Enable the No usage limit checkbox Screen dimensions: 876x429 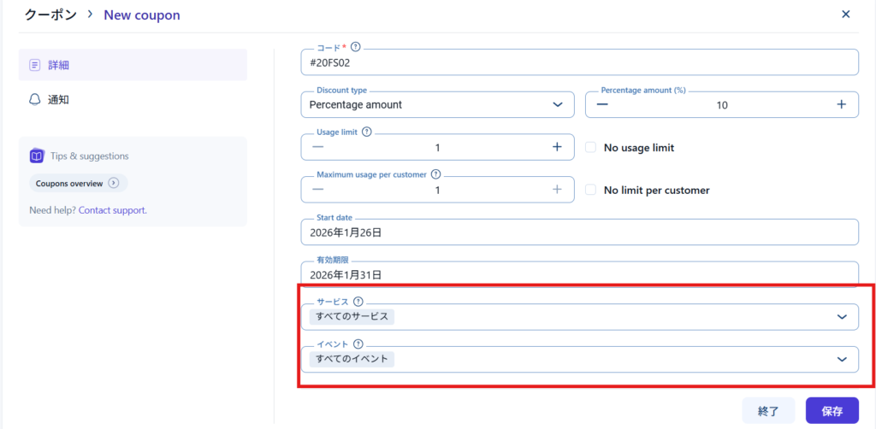(590, 147)
